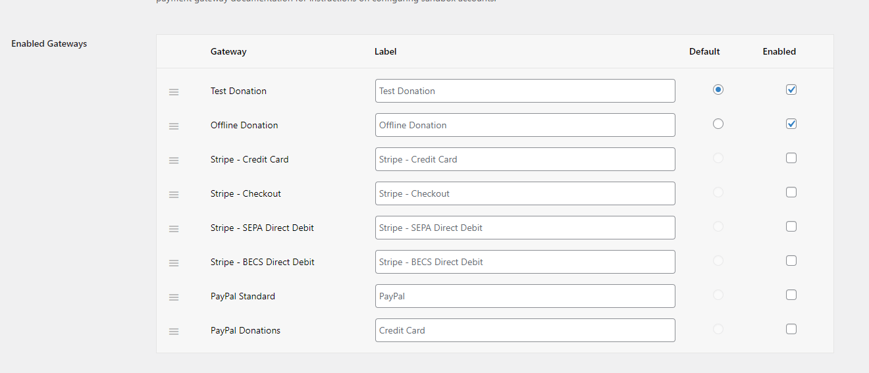Click the Stripe - Credit Card gateway name

click(250, 159)
